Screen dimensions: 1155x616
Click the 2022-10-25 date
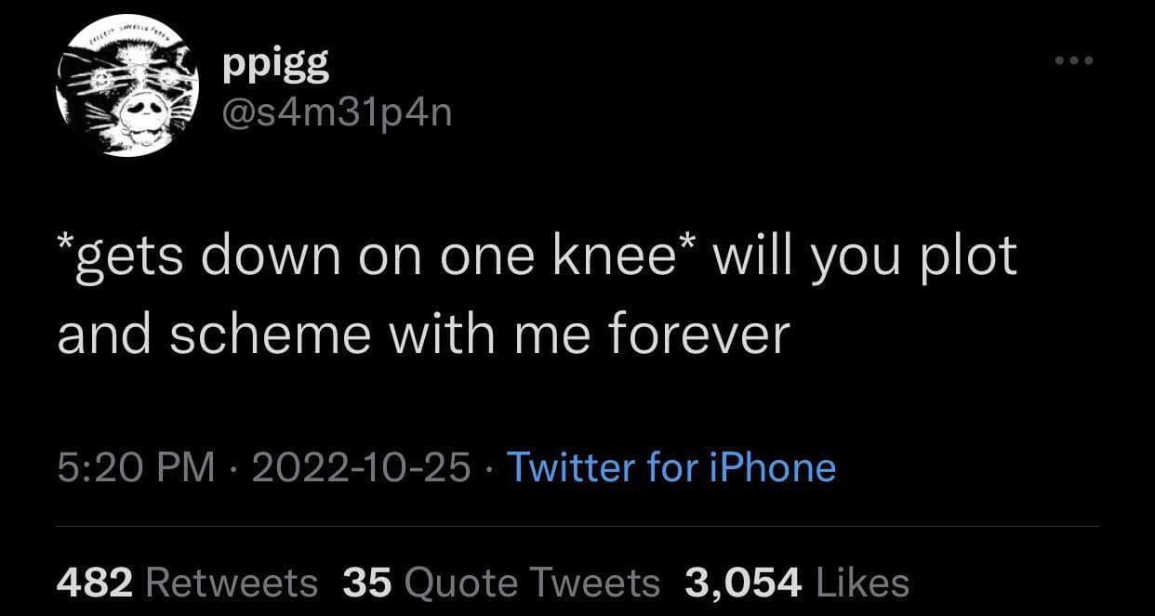(x=360, y=466)
